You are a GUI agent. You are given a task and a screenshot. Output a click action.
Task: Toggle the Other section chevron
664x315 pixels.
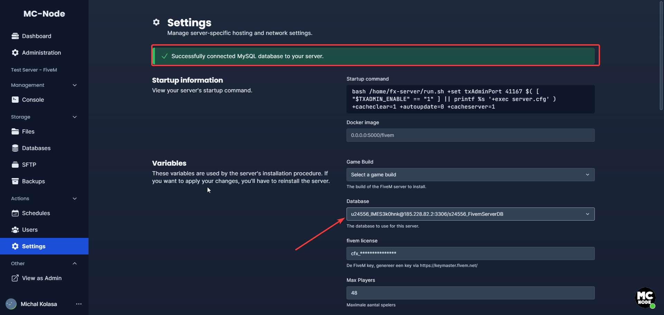[x=75, y=263]
